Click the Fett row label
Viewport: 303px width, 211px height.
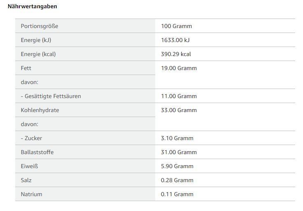coord(26,68)
